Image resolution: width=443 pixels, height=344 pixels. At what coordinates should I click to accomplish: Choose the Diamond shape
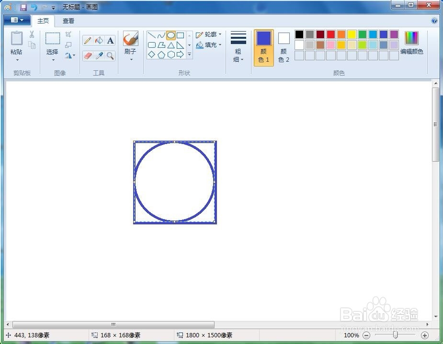(x=152, y=55)
